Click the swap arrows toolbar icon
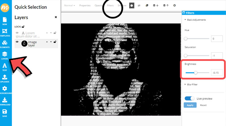This screenshot has height=126, width=226. tap(139, 5)
